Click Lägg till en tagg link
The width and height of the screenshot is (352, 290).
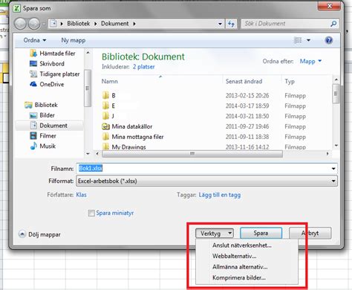(x=220, y=195)
